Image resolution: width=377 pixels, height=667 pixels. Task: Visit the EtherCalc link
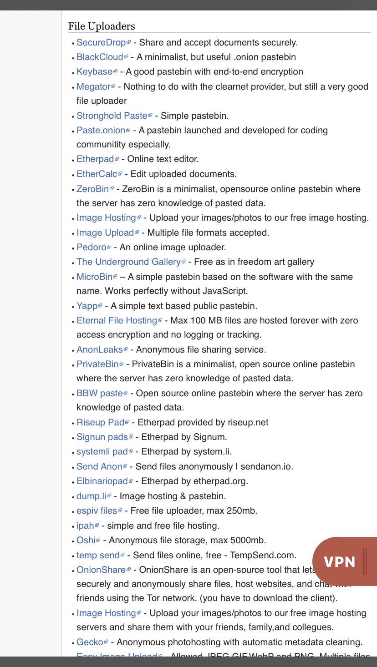(x=97, y=174)
